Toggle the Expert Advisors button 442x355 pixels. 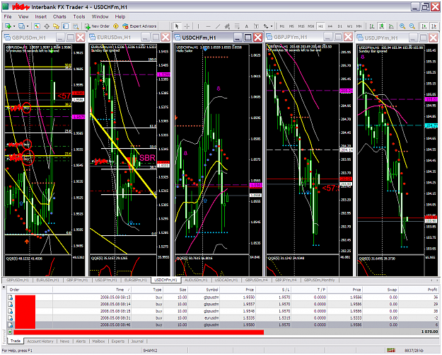[139, 26]
